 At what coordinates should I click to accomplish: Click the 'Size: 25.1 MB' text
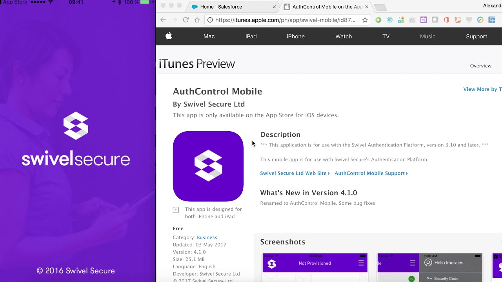pos(189,259)
